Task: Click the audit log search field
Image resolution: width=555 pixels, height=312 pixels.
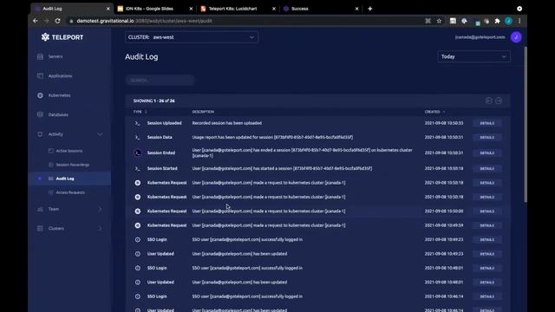Action: point(160,81)
